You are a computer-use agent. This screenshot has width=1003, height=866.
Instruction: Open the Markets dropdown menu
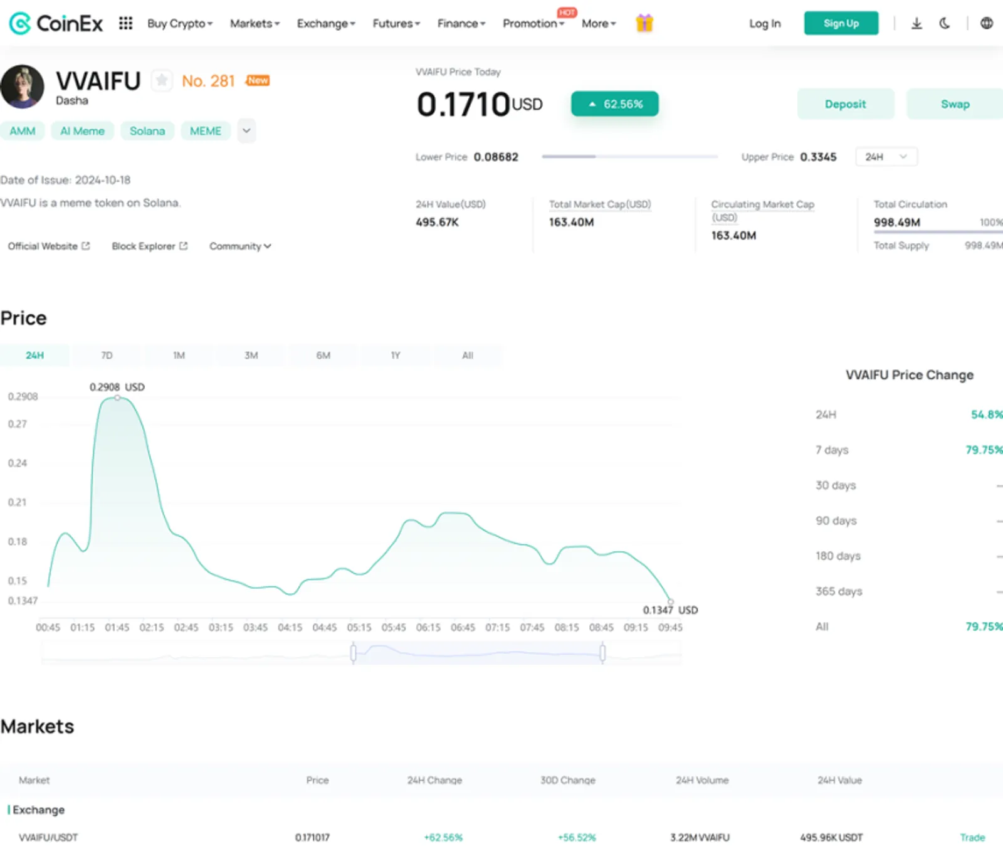click(255, 23)
